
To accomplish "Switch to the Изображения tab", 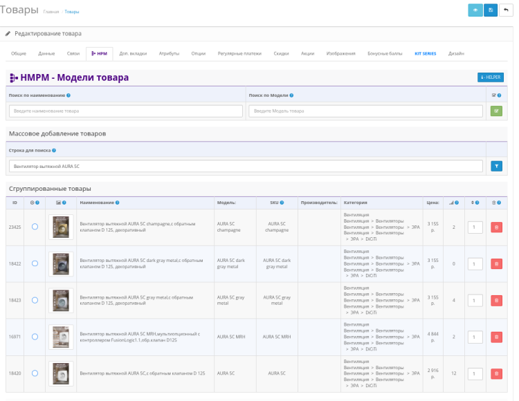I will point(340,53).
